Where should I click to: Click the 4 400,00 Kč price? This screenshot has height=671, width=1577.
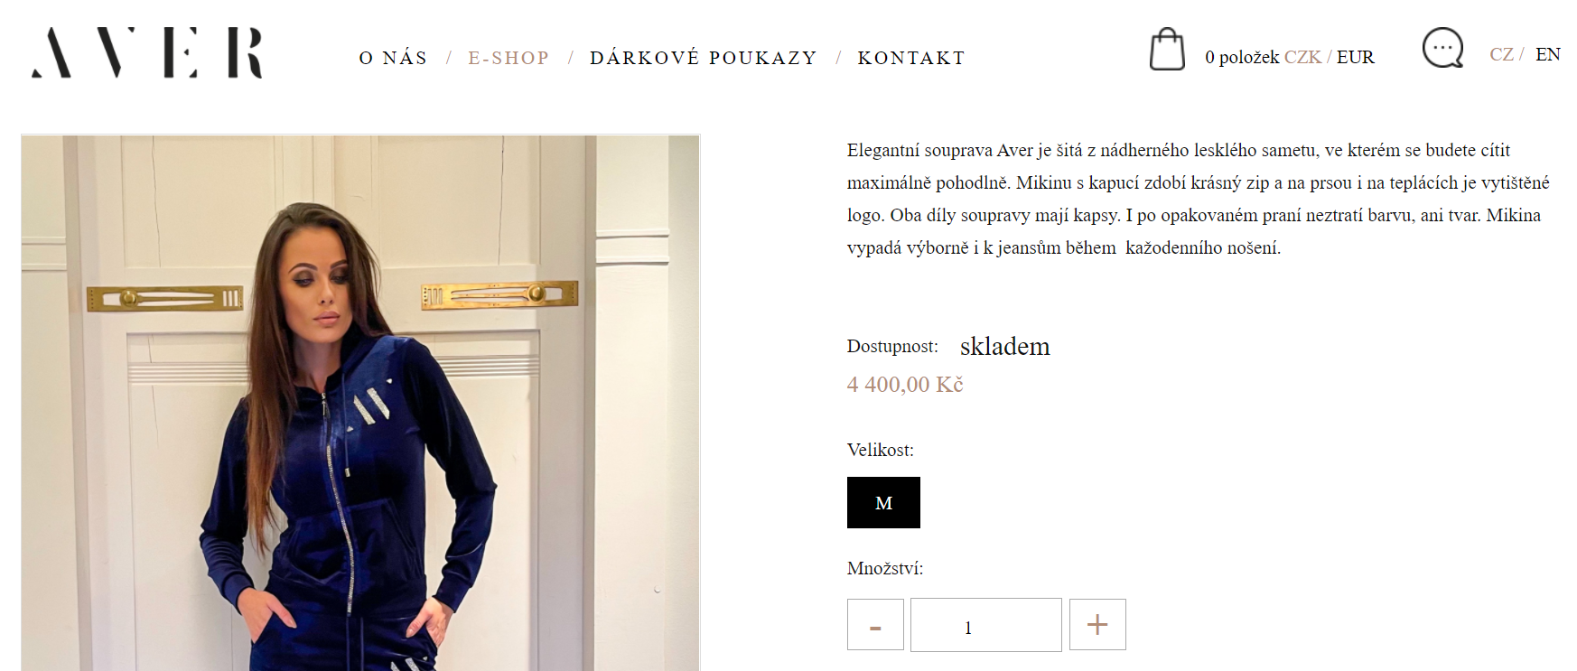coord(905,385)
